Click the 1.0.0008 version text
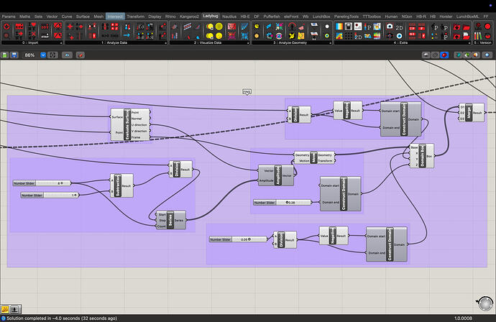 coord(463,318)
